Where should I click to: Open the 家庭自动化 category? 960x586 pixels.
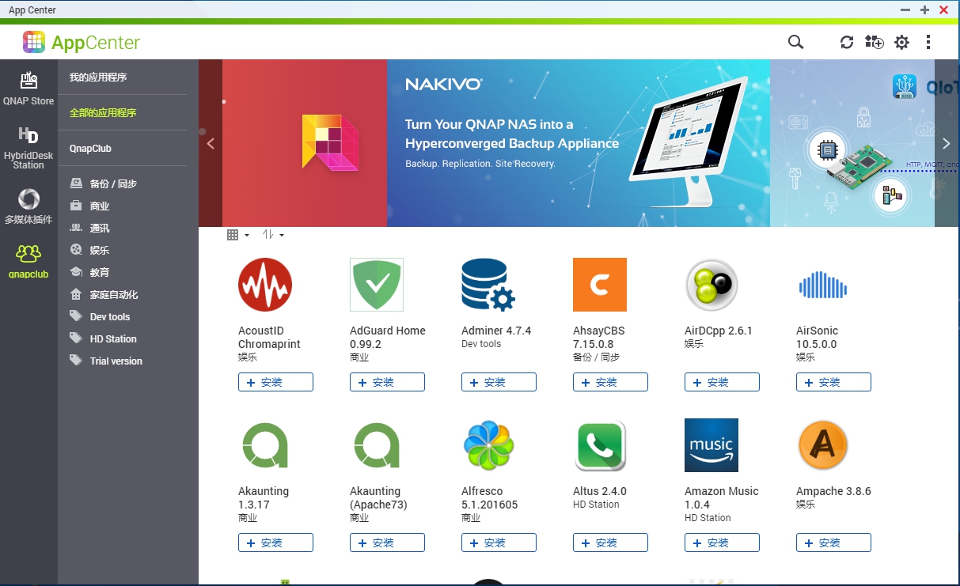104,294
